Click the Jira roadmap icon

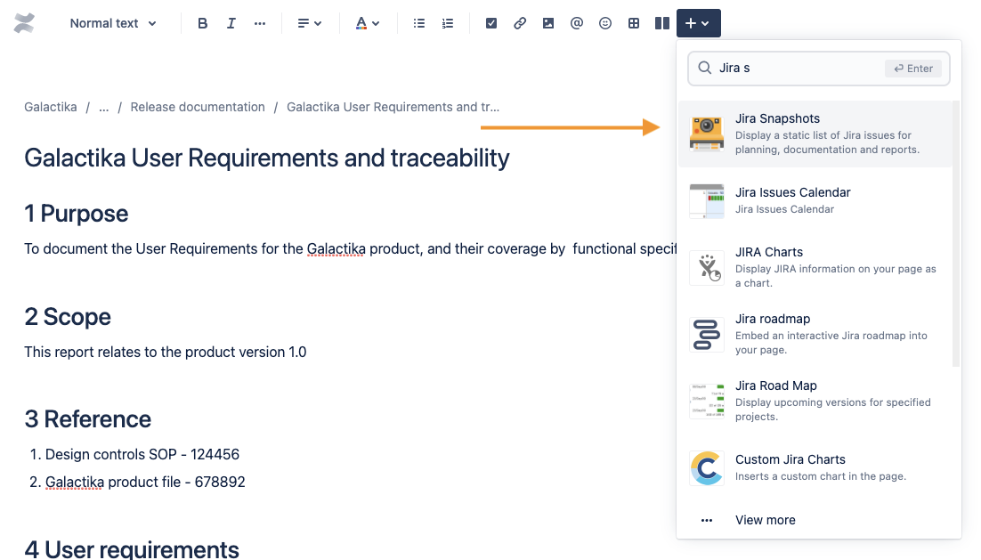pyautogui.click(x=707, y=334)
